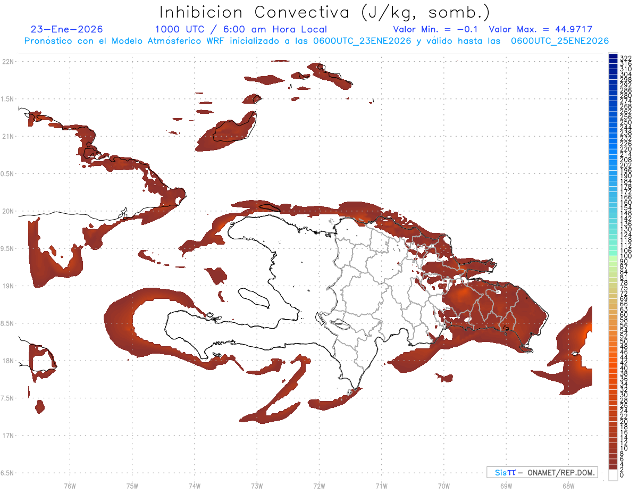Click the '19N' latitude label
Image resolution: width=638 pixels, height=493 pixels.
click(x=8, y=286)
